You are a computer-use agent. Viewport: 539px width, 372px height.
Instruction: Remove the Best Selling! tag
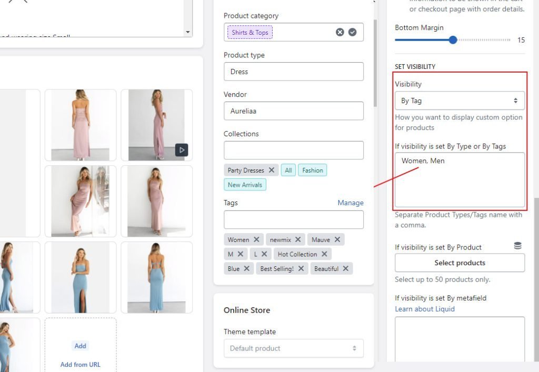[301, 268]
